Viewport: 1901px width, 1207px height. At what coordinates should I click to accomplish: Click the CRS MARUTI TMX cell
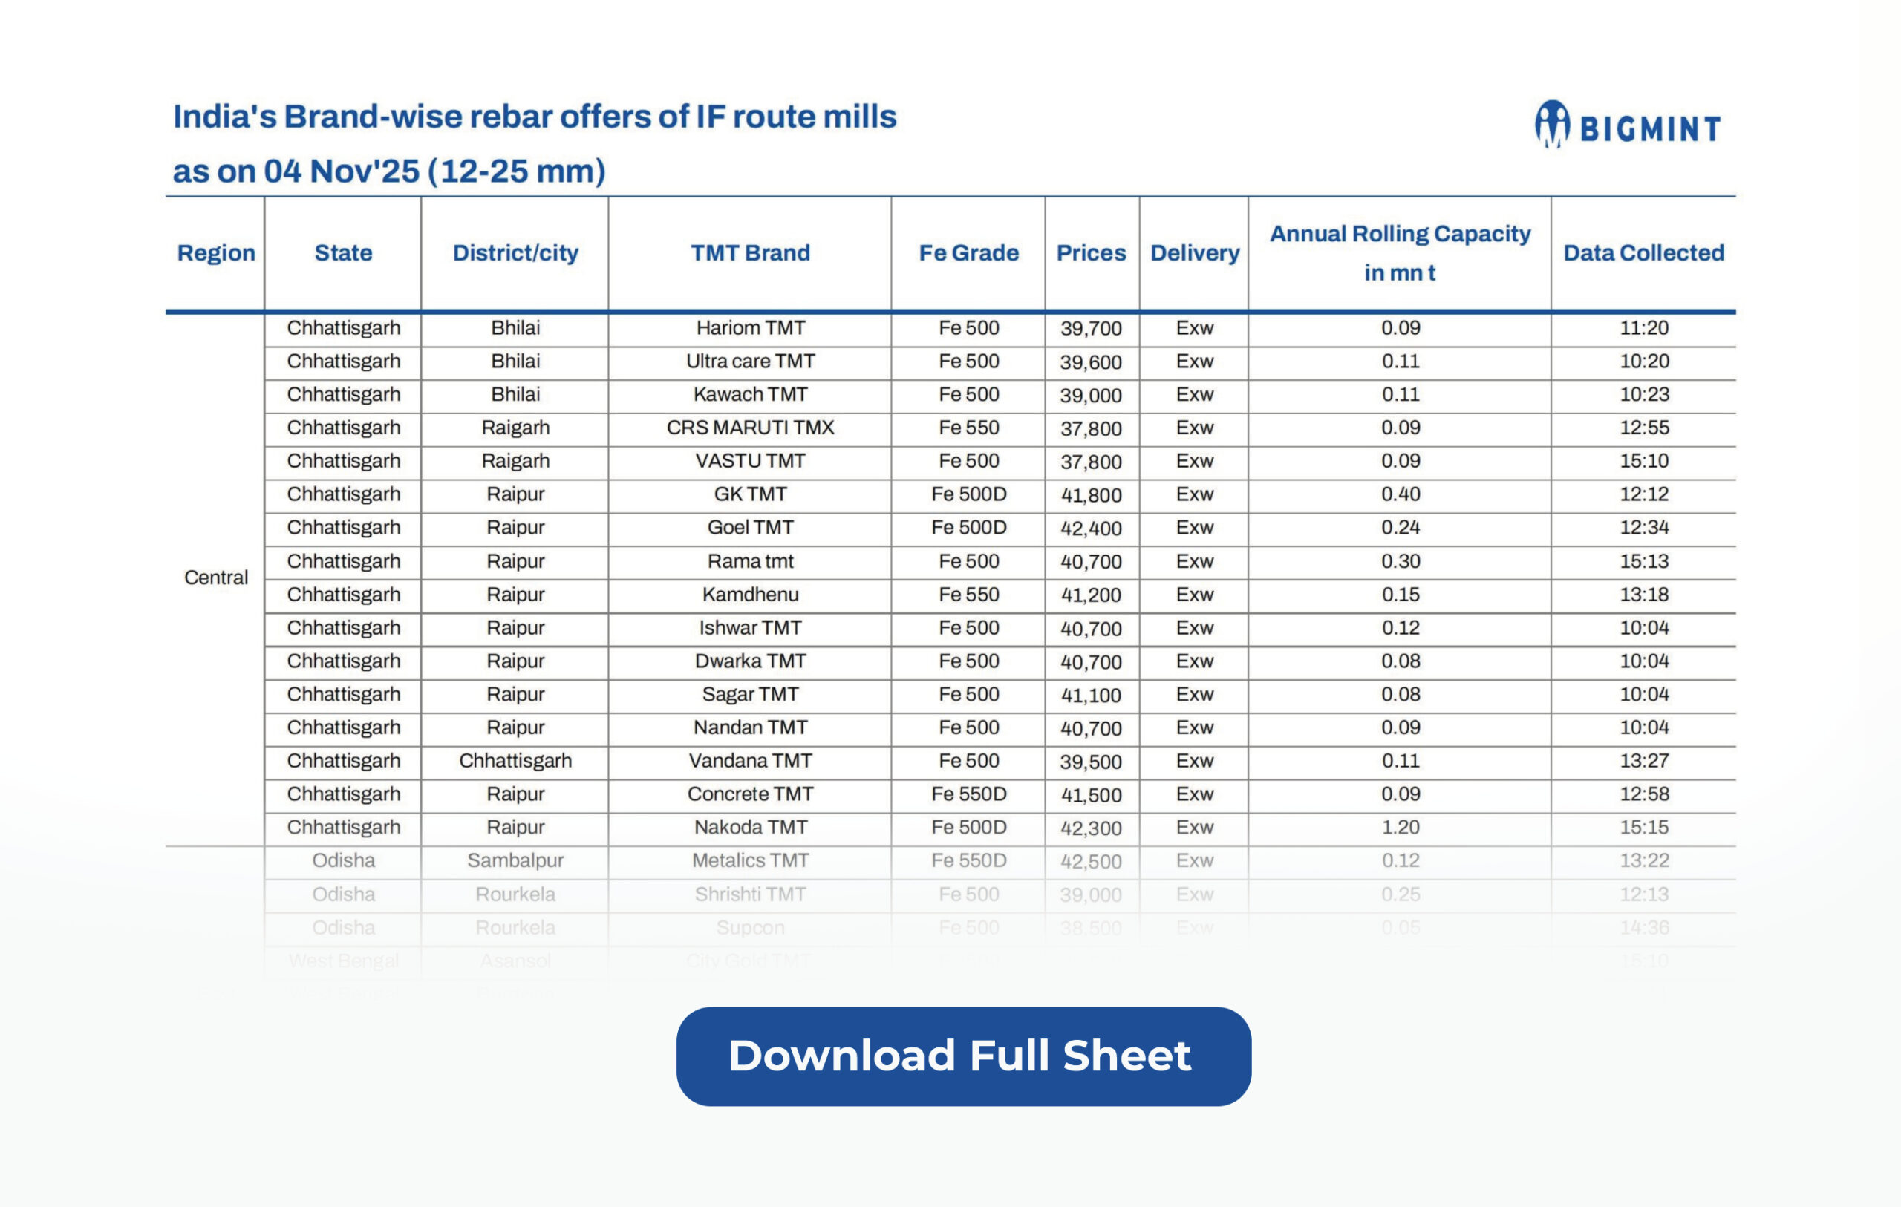750,427
